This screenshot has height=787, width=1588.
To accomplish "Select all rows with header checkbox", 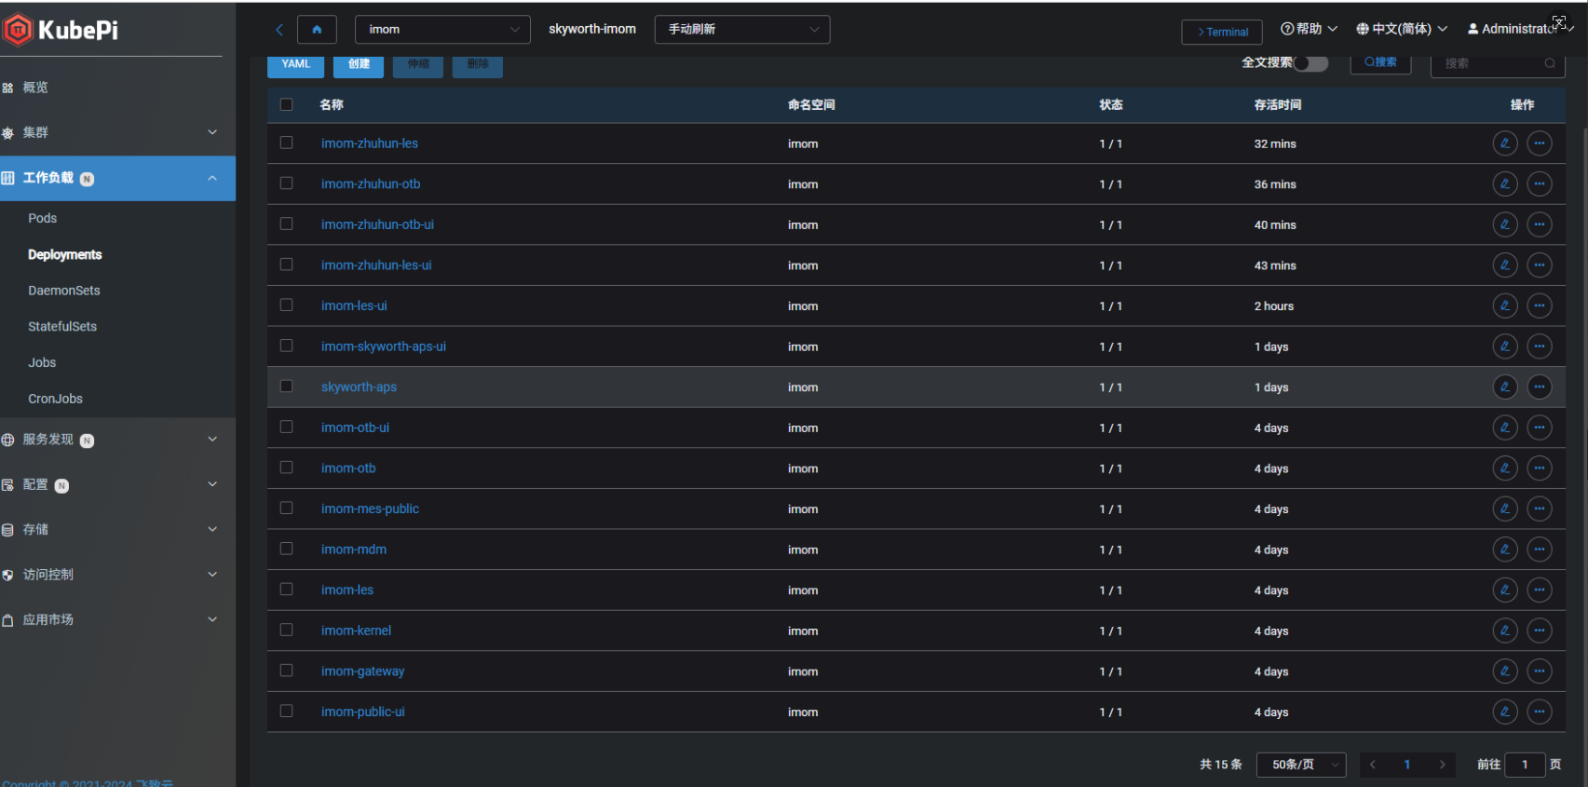I will point(286,104).
